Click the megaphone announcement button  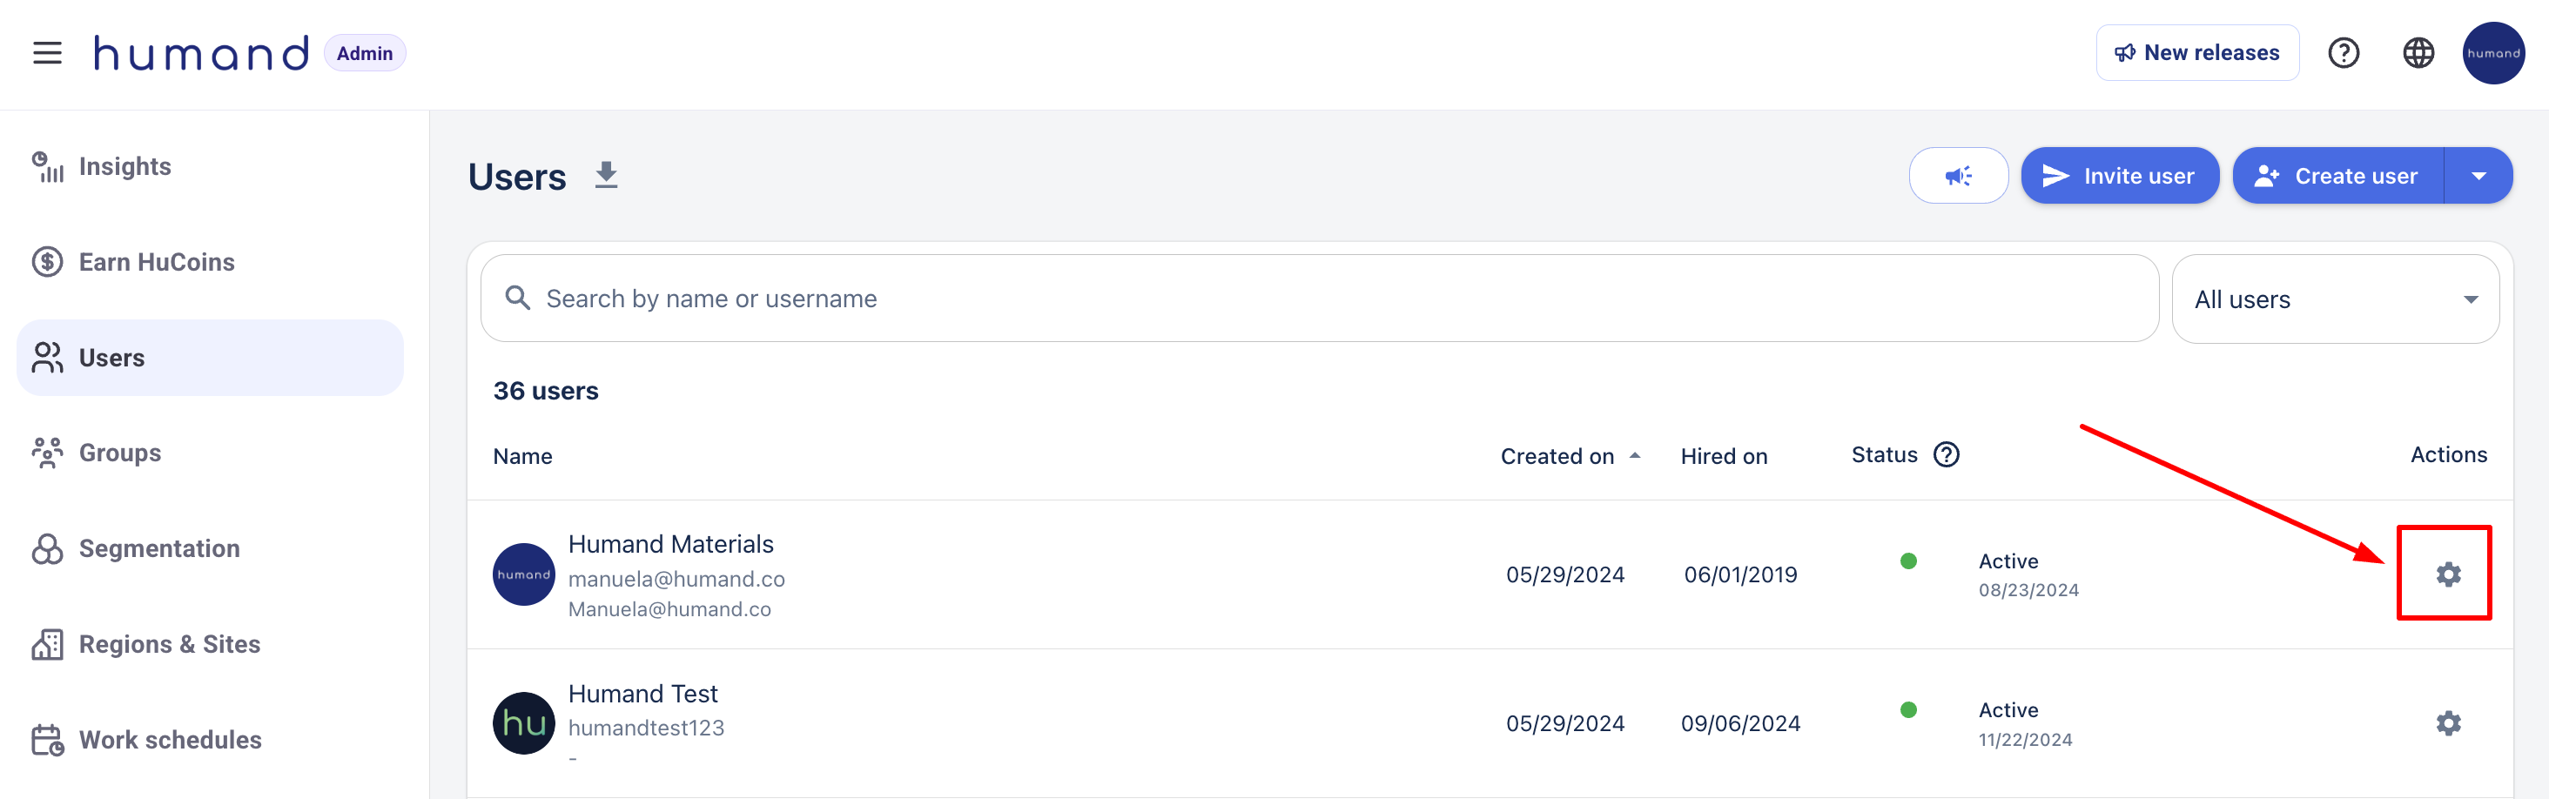(x=1957, y=176)
